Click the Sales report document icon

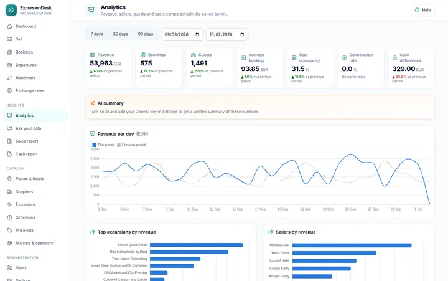click(x=9, y=141)
